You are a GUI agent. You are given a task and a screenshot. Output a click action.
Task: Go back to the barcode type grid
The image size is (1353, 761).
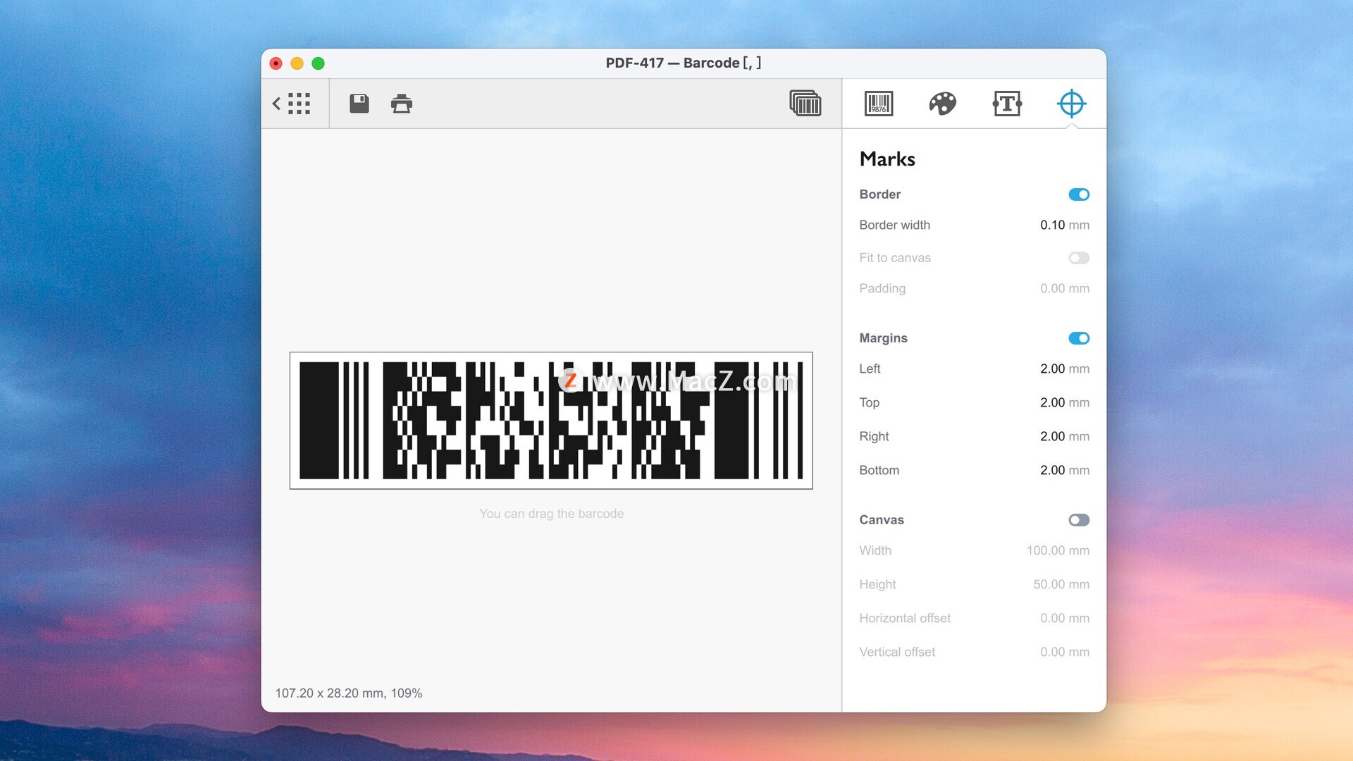point(292,104)
